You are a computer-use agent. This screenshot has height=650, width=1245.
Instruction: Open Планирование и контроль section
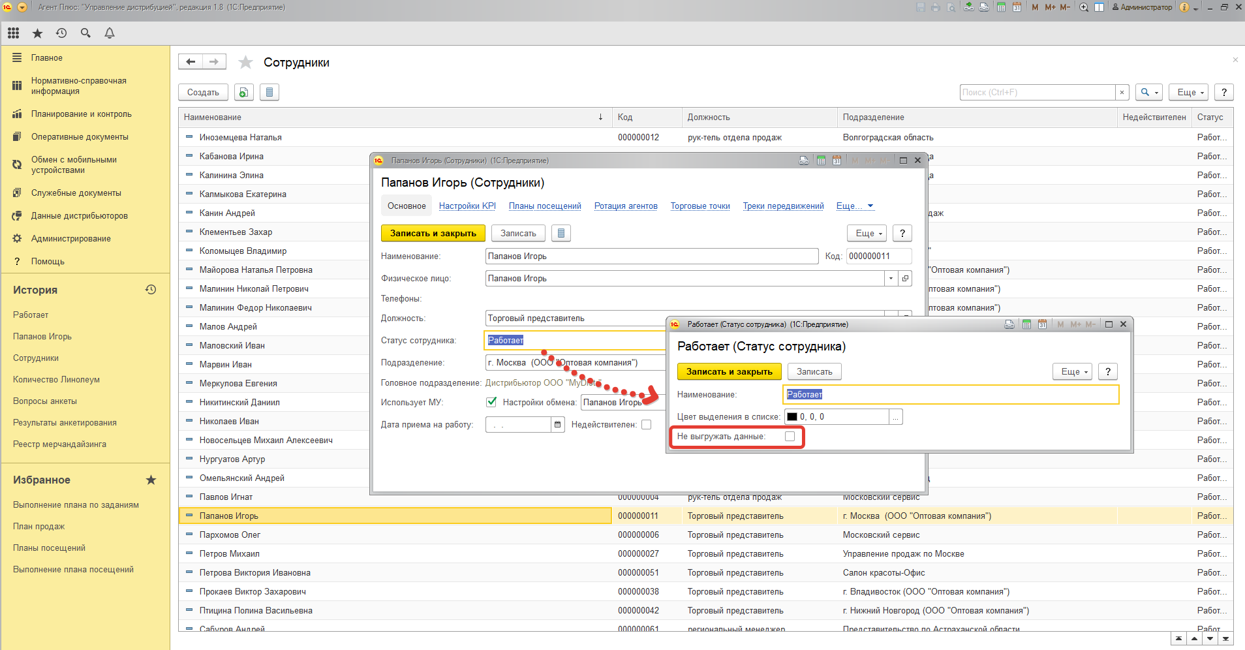pyautogui.click(x=81, y=114)
